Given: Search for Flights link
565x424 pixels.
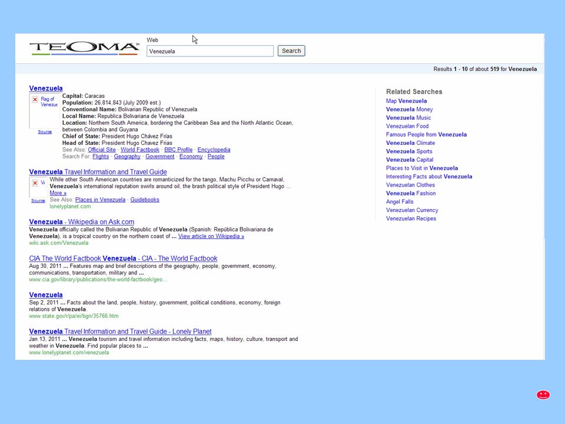Looking at the screenshot, I should coord(101,157).
